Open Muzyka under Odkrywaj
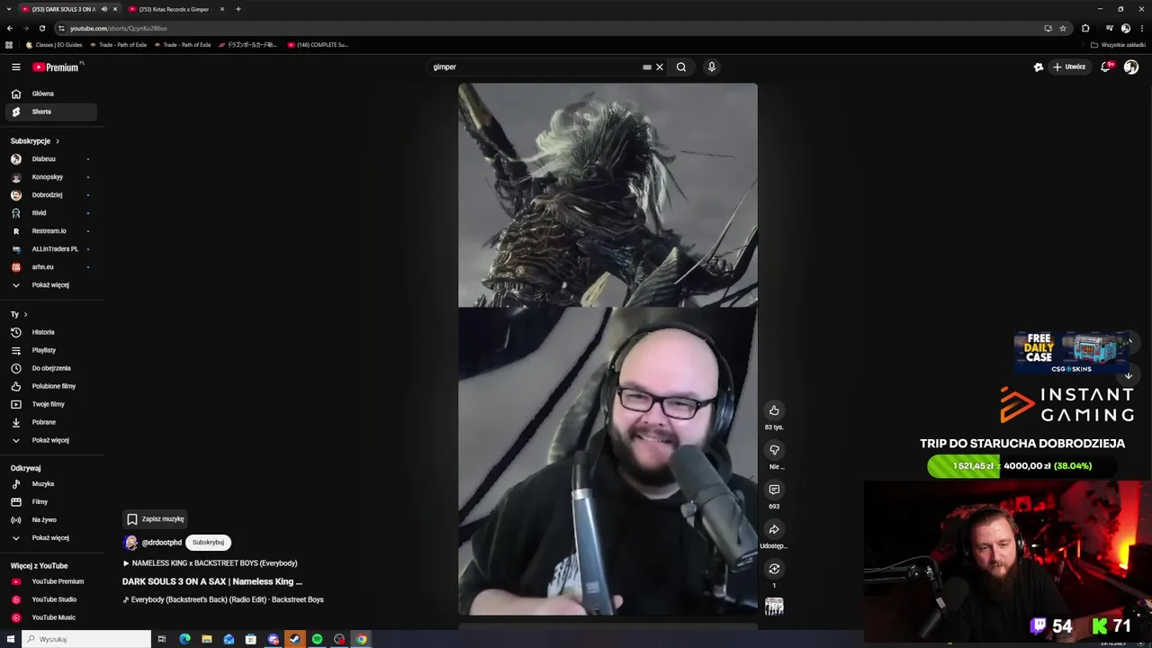Image resolution: width=1152 pixels, height=648 pixels. [x=51, y=484]
